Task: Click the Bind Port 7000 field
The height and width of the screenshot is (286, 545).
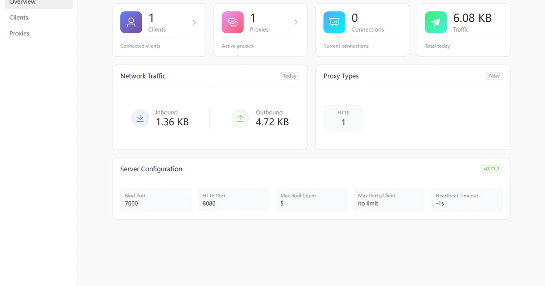Action: 156,200
